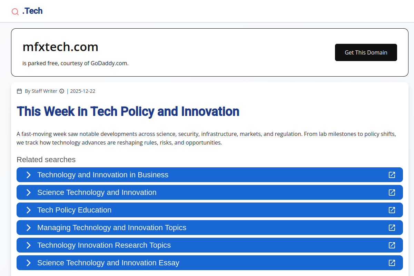
Task: Open external link icon for Technology Innovation Research Topics
Action: [x=392, y=245]
